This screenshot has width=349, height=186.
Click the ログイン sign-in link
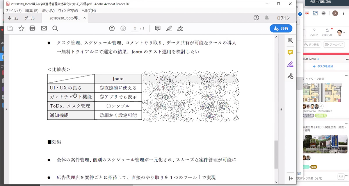point(283,18)
